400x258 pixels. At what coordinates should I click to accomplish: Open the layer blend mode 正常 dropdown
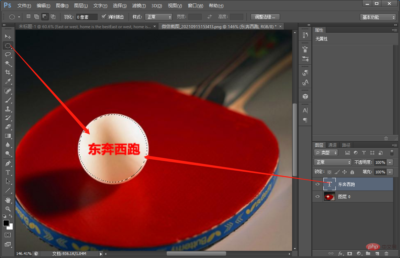point(333,162)
